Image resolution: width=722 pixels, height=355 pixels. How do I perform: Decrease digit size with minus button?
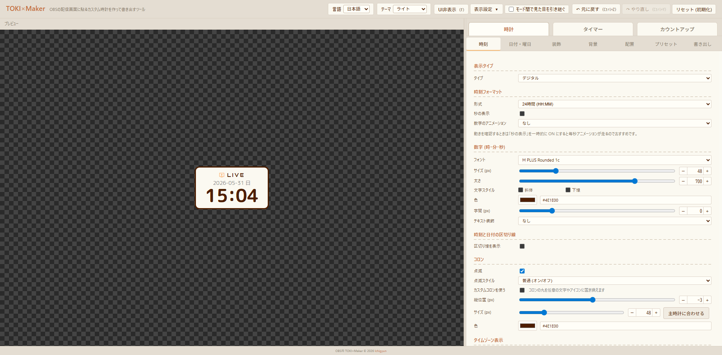(683, 171)
